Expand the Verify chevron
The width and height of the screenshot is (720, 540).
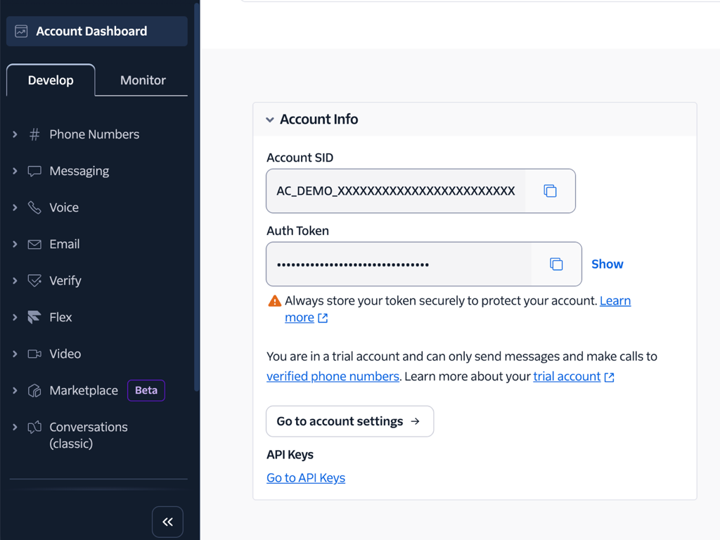(x=15, y=281)
